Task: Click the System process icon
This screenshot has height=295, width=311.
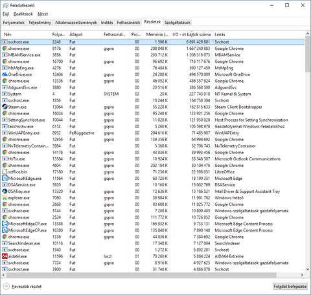Action: 5,94
